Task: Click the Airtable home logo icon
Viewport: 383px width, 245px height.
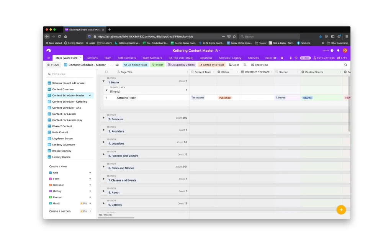Action: click(49, 51)
